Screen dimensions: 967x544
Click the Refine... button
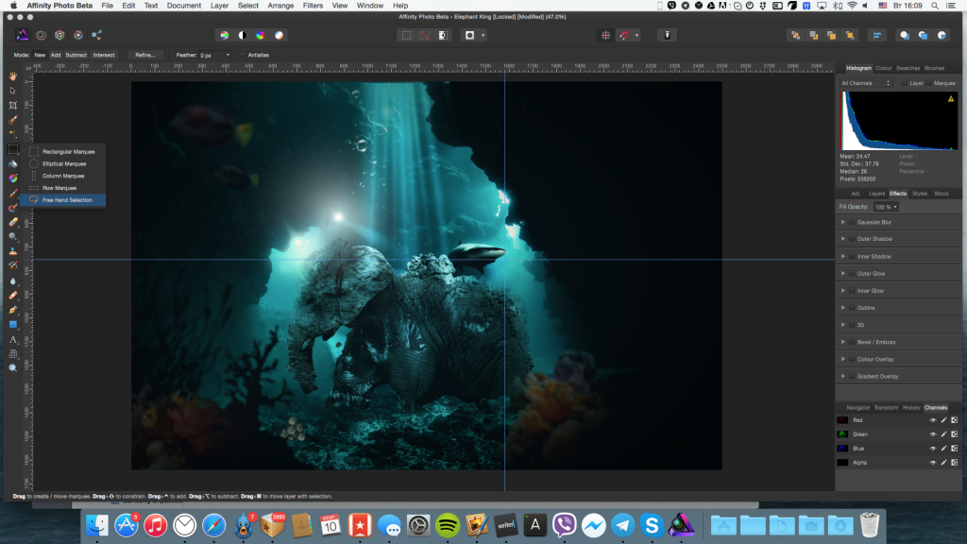tap(145, 55)
